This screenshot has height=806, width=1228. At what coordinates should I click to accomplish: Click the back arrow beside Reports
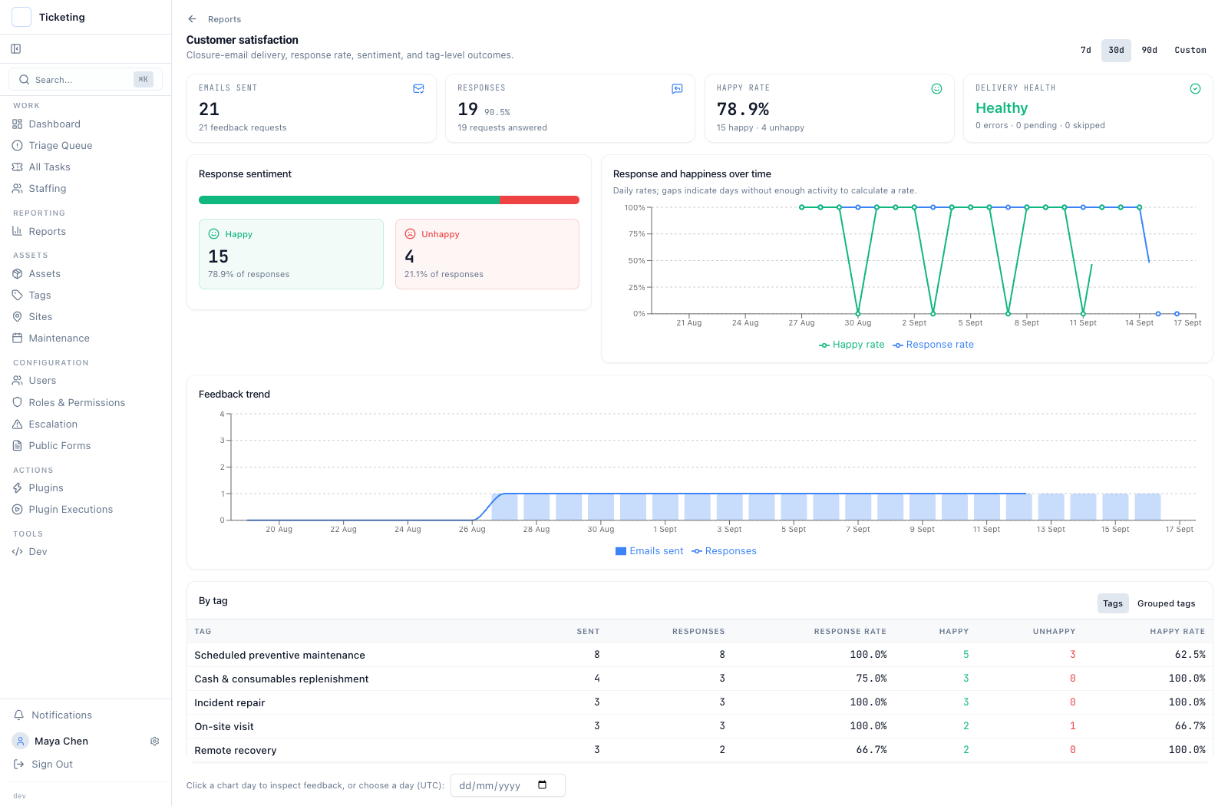pos(193,19)
